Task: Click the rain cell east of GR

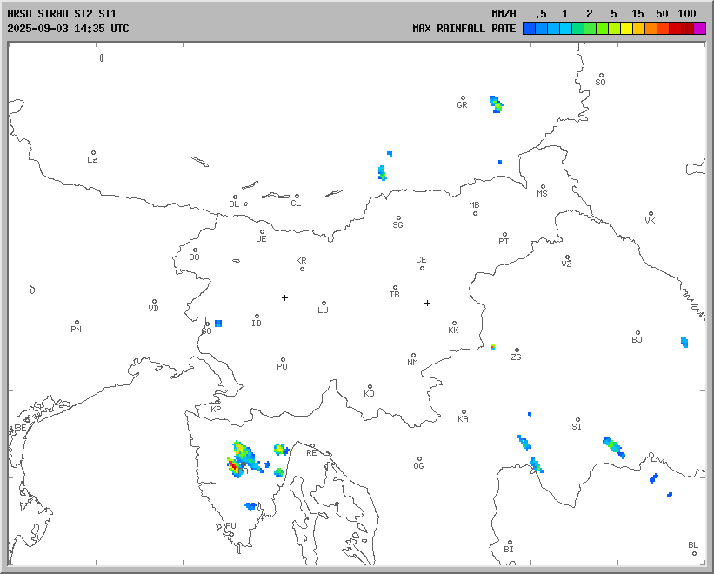Action: (x=497, y=104)
